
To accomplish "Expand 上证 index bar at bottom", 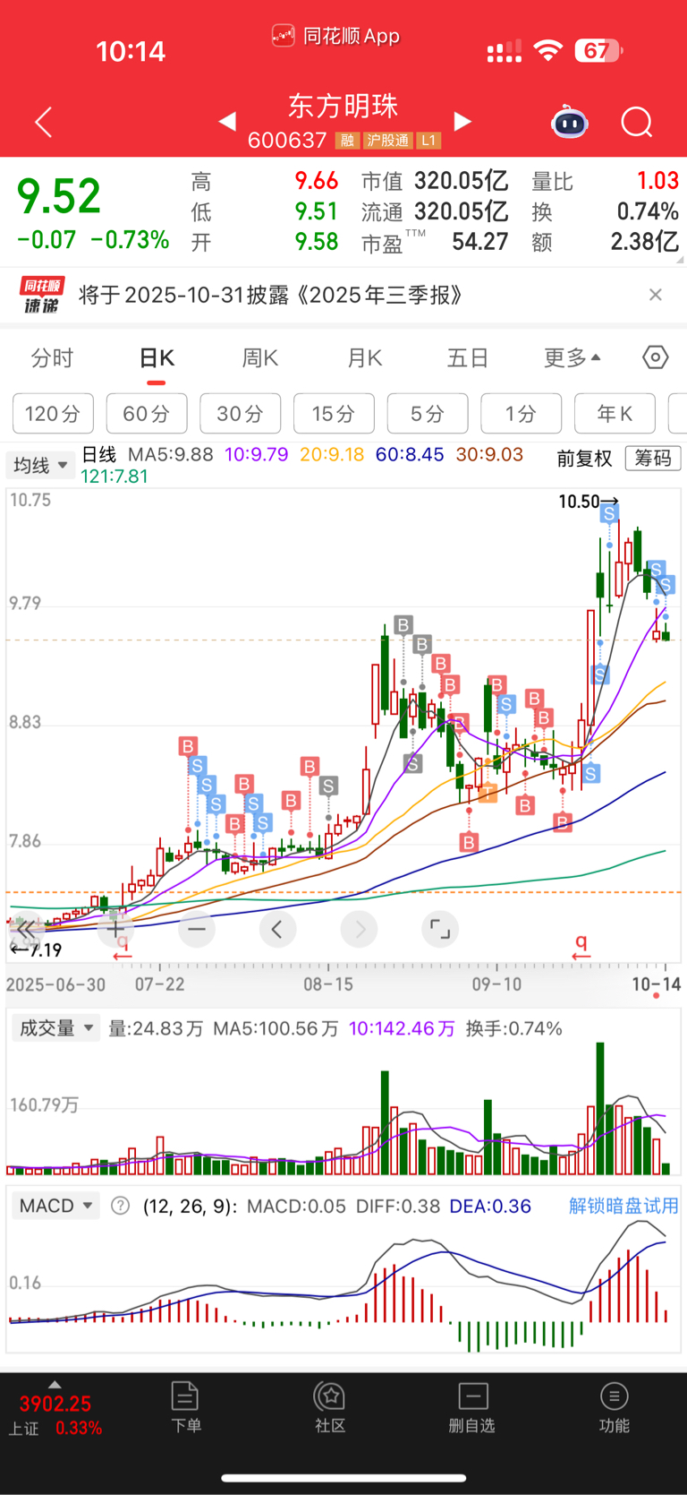I will click(x=55, y=1384).
